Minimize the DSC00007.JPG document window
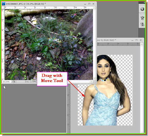Viewport: 148px width, 136px height. (85, 4)
